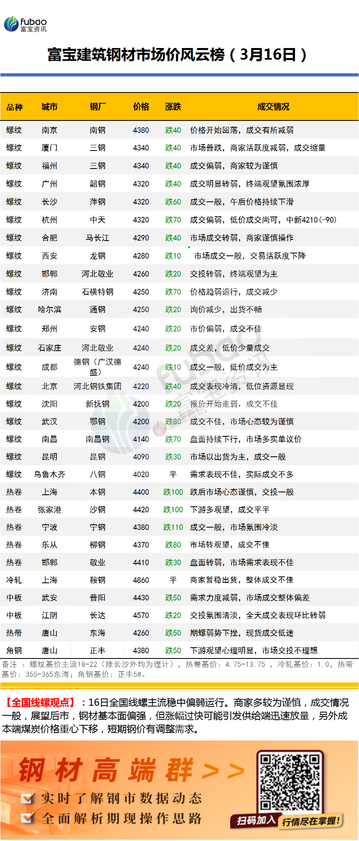359x841 pixels.
Task: Click the city cell 福州
Action: pos(50,166)
